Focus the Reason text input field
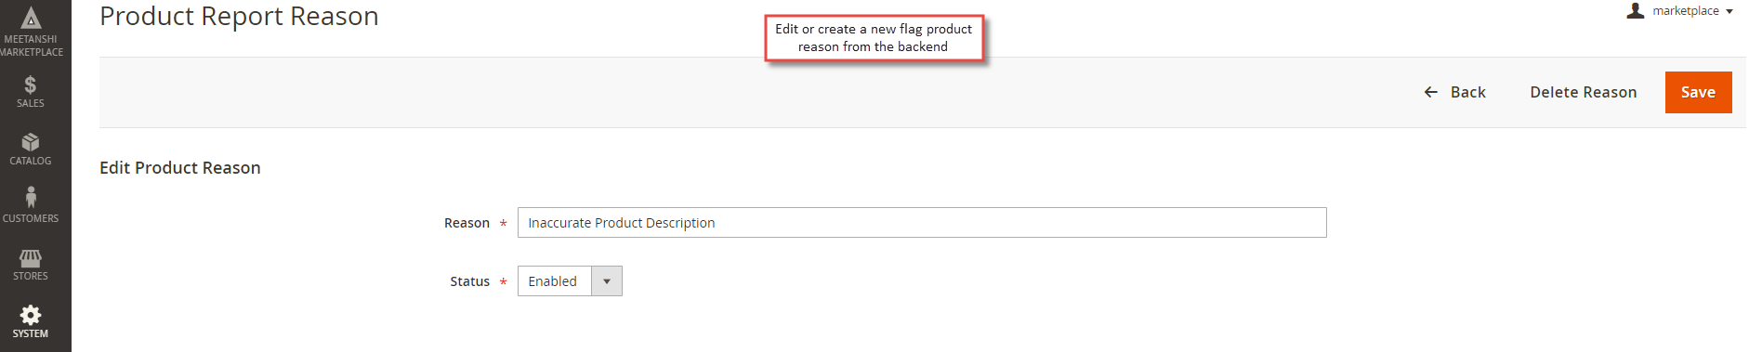 (922, 223)
